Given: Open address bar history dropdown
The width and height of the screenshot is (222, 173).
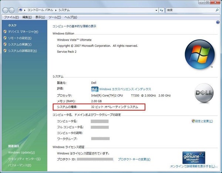Looking at the screenshot, I should (x=156, y=10).
